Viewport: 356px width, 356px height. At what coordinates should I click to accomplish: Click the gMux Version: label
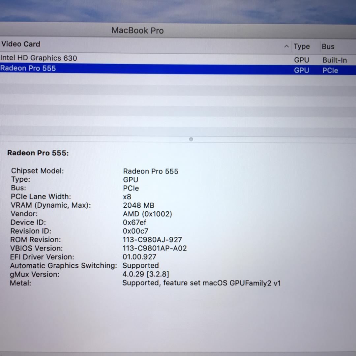coord(35,275)
